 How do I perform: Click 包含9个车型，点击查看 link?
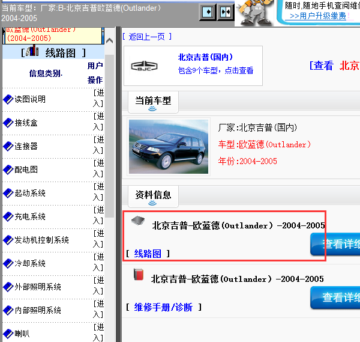point(215,70)
